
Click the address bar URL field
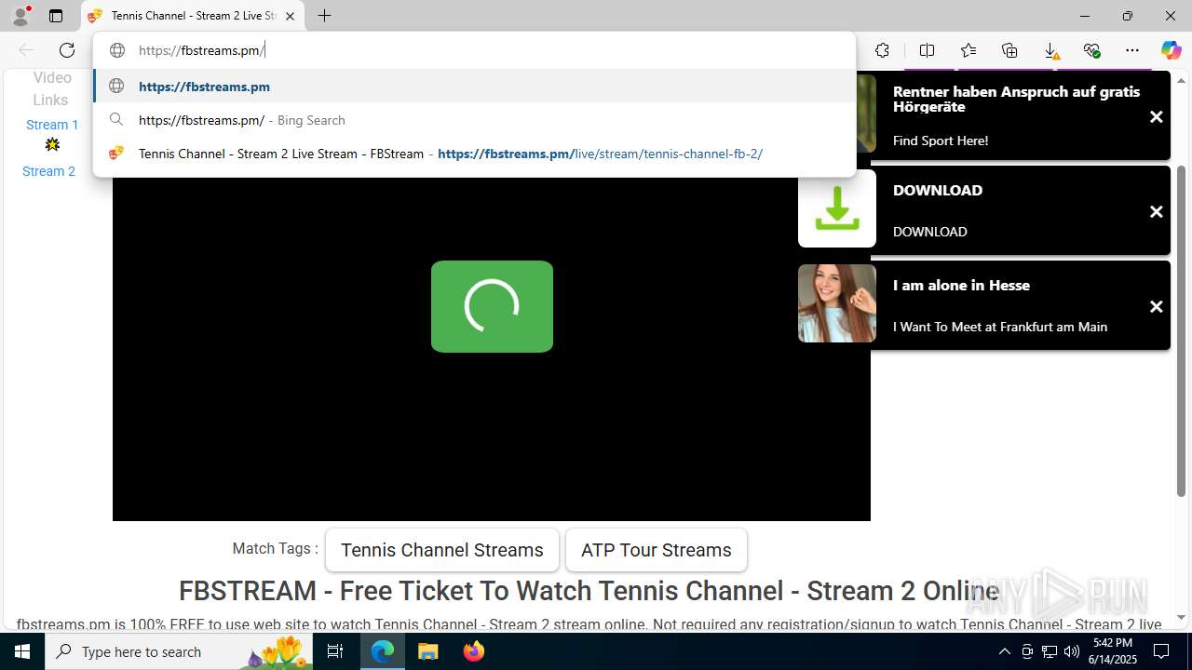point(474,50)
